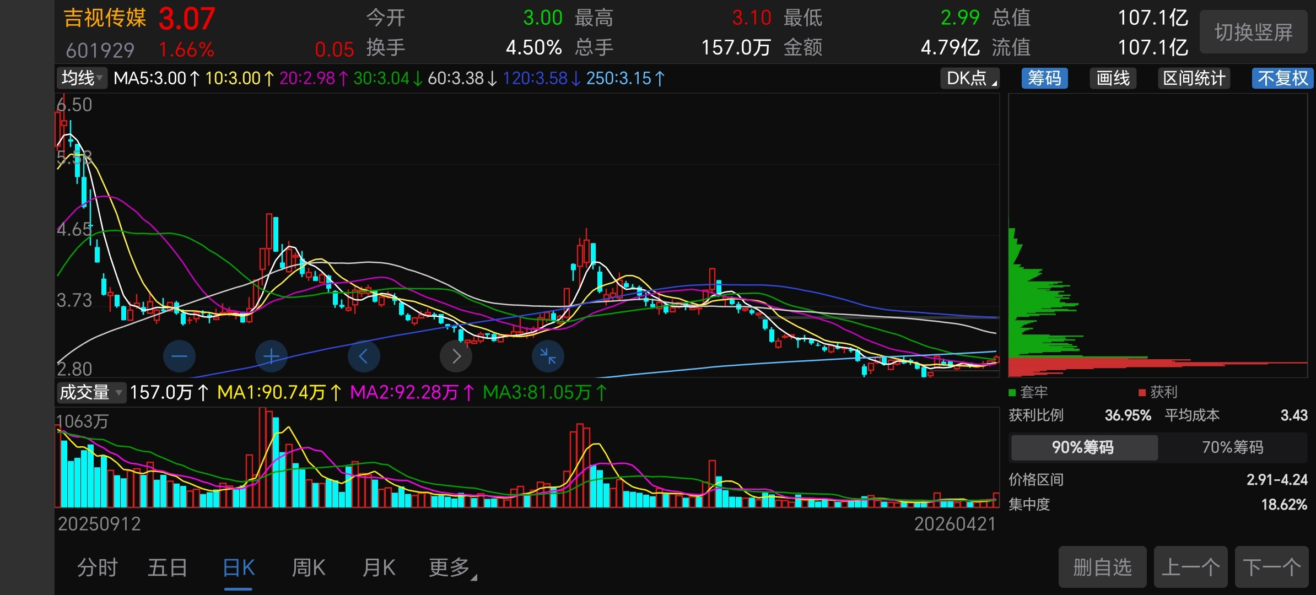
Task: Click the 切换竖屏 button
Action: point(1254,32)
